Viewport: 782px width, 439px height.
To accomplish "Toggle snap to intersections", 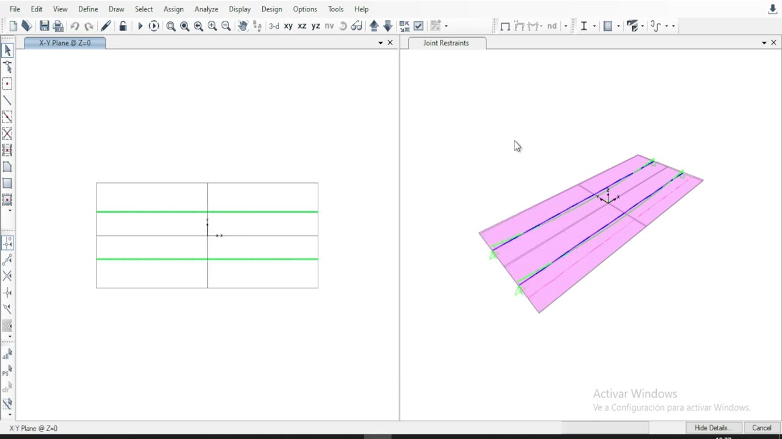I will [7, 276].
